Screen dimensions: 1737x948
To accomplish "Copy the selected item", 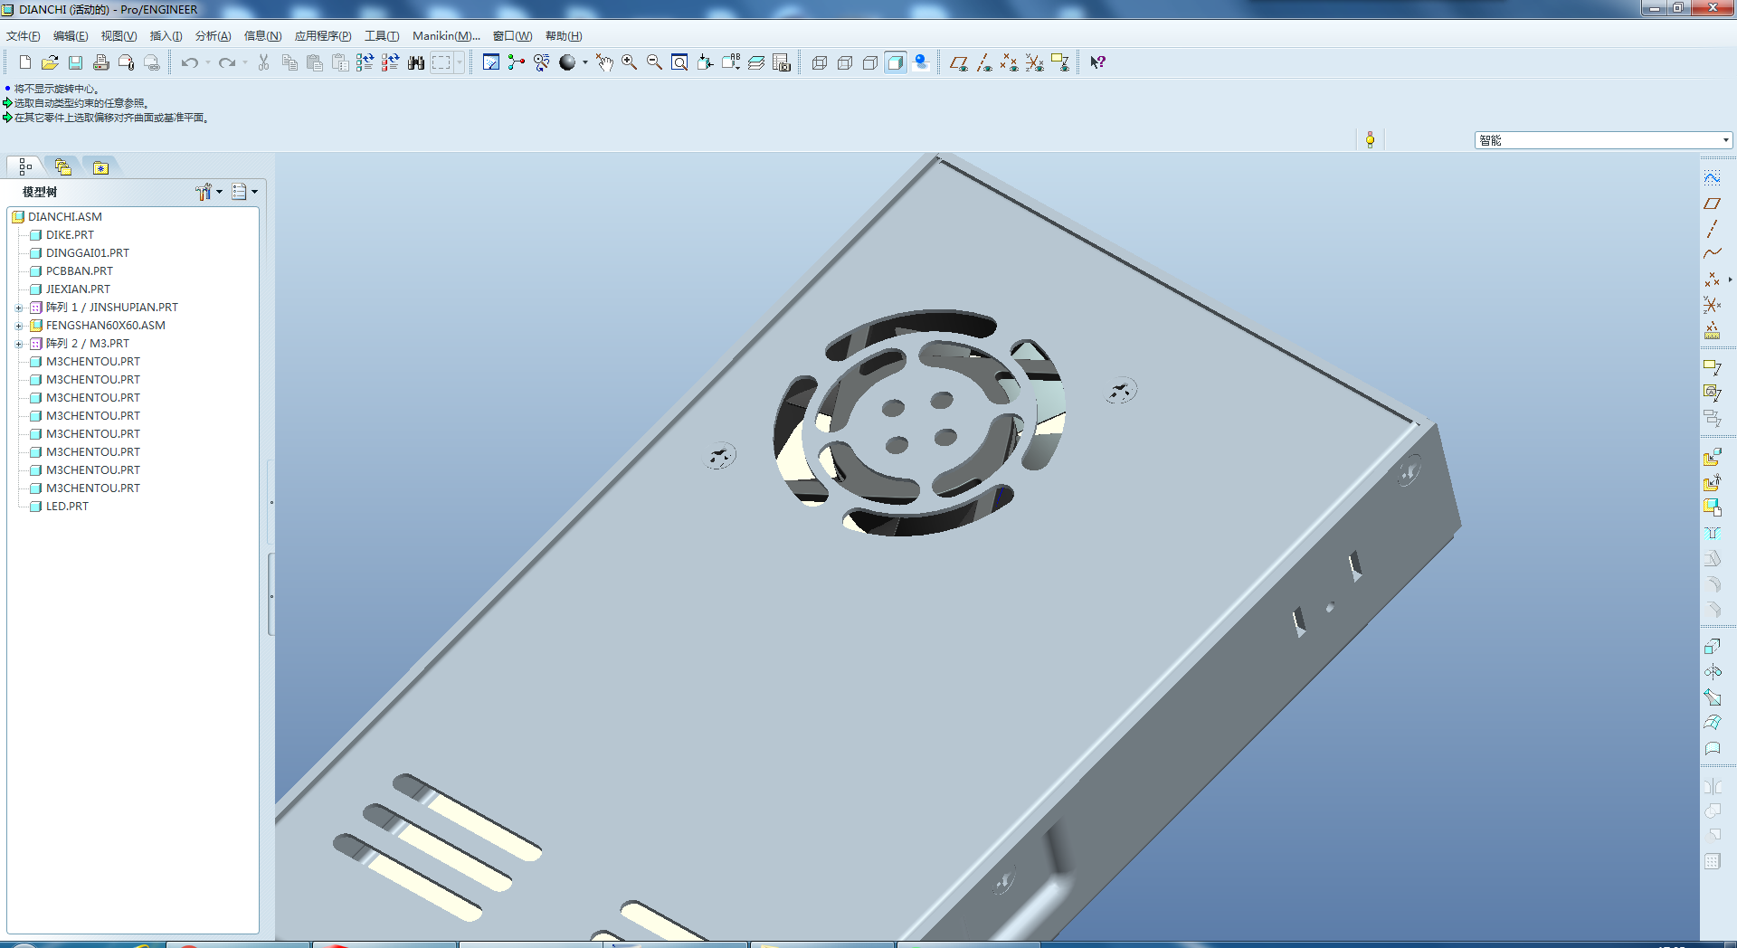I will (x=289, y=62).
